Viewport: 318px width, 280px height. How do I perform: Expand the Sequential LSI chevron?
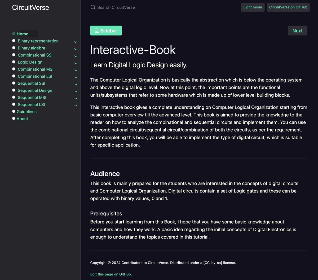click(76, 105)
